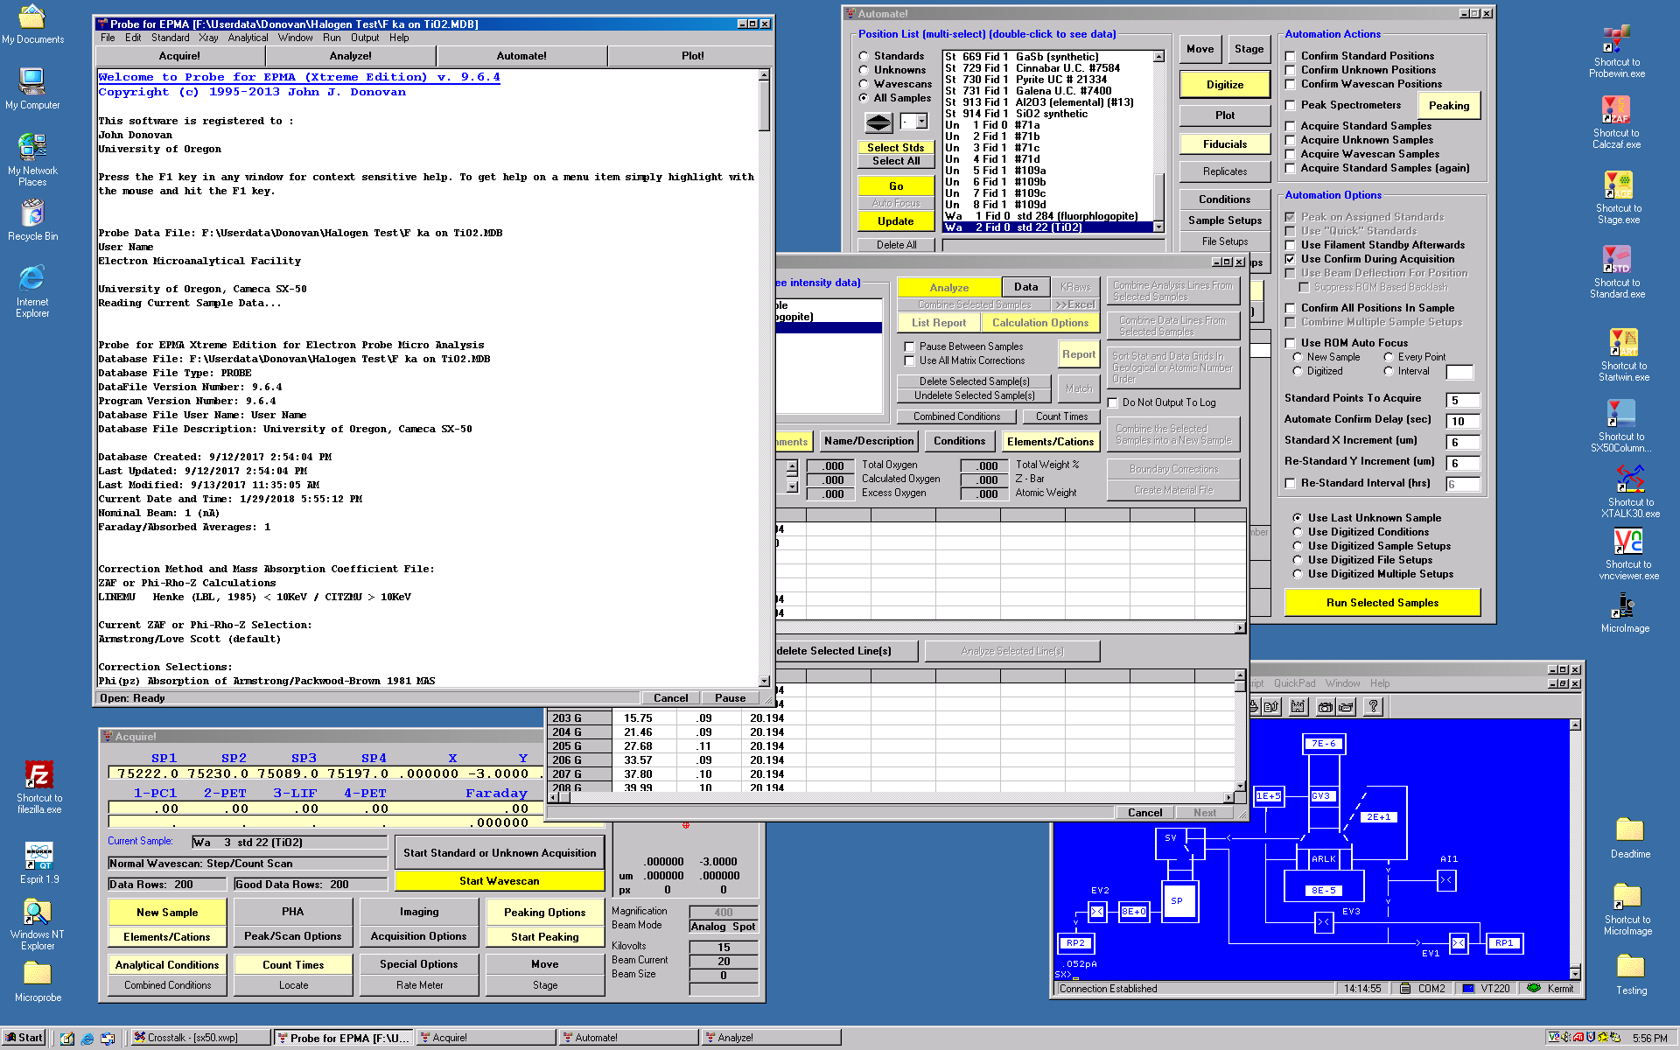Click the camera snapshot toolbar icon

point(1326,707)
